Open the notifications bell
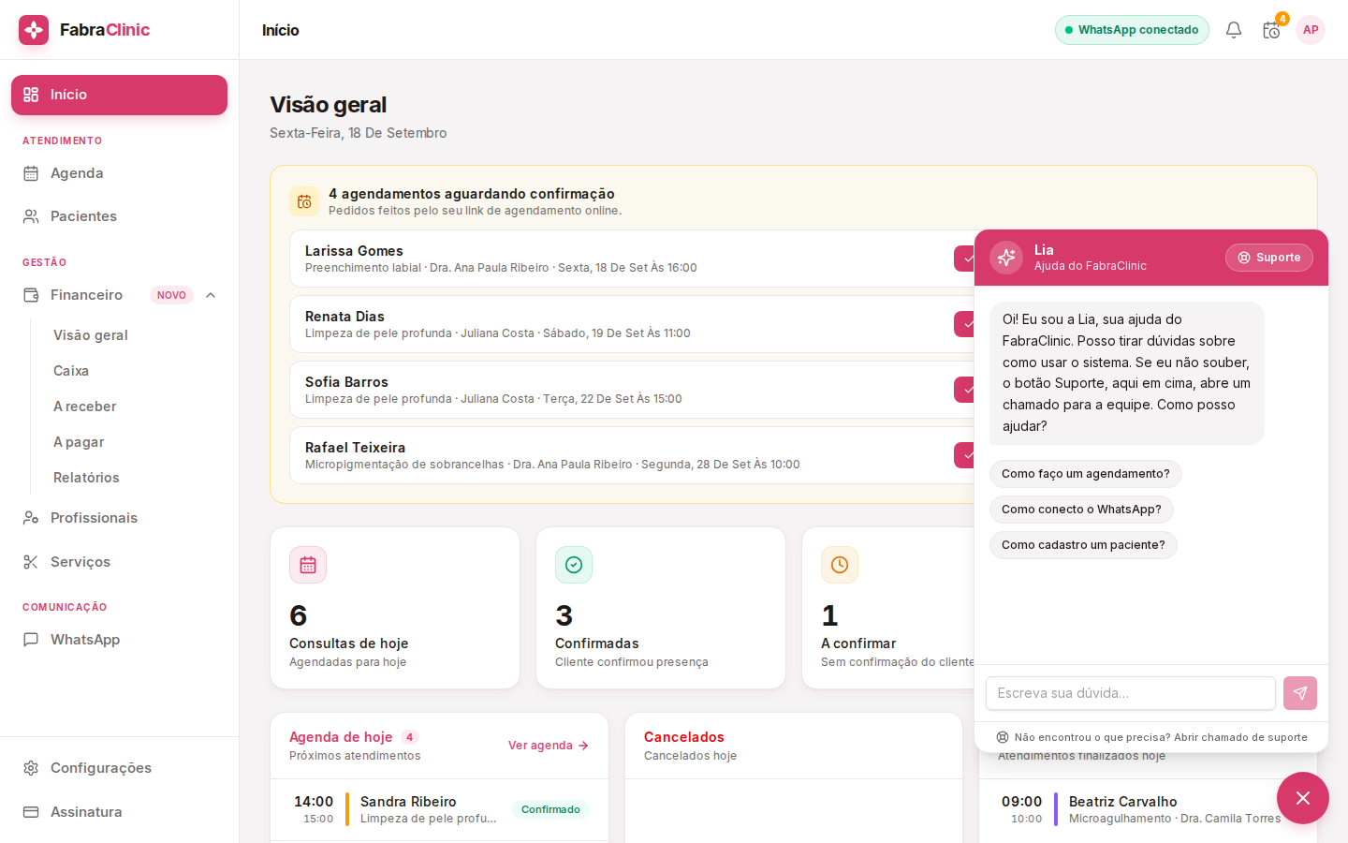Viewport: 1348px width, 843px height. (x=1234, y=30)
